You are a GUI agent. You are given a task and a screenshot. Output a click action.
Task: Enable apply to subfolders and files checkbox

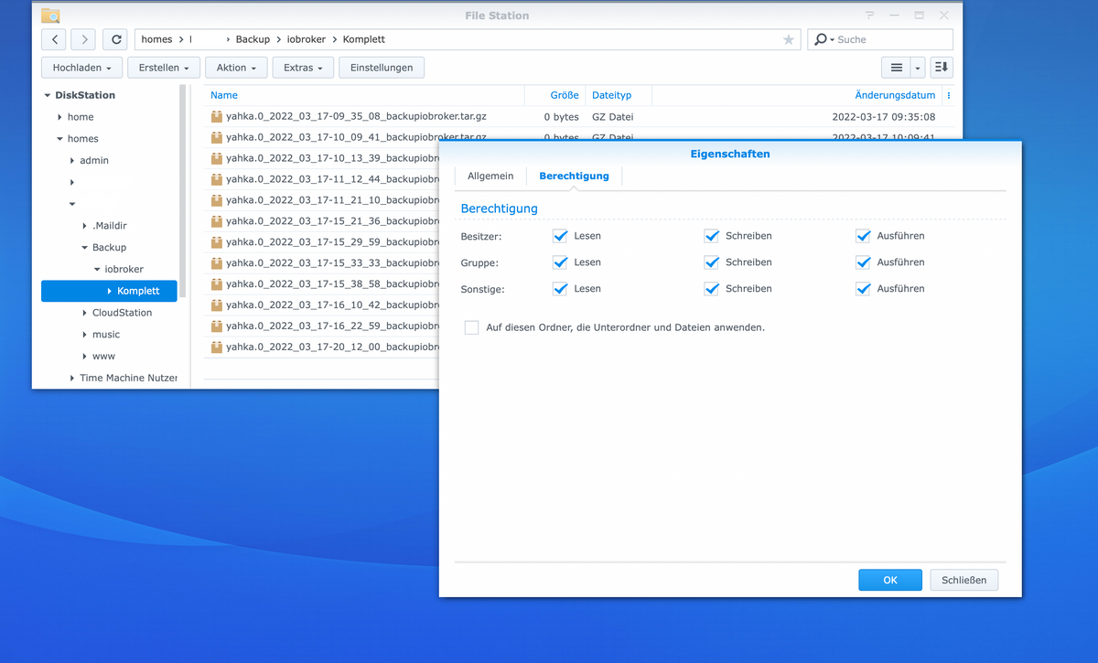point(471,327)
